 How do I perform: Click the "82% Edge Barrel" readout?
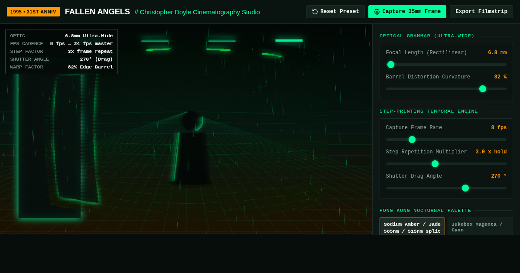coord(90,67)
